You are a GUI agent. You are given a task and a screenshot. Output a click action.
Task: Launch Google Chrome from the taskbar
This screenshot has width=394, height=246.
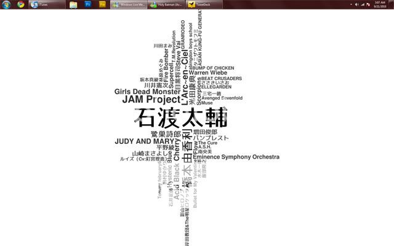[x=21, y=4]
